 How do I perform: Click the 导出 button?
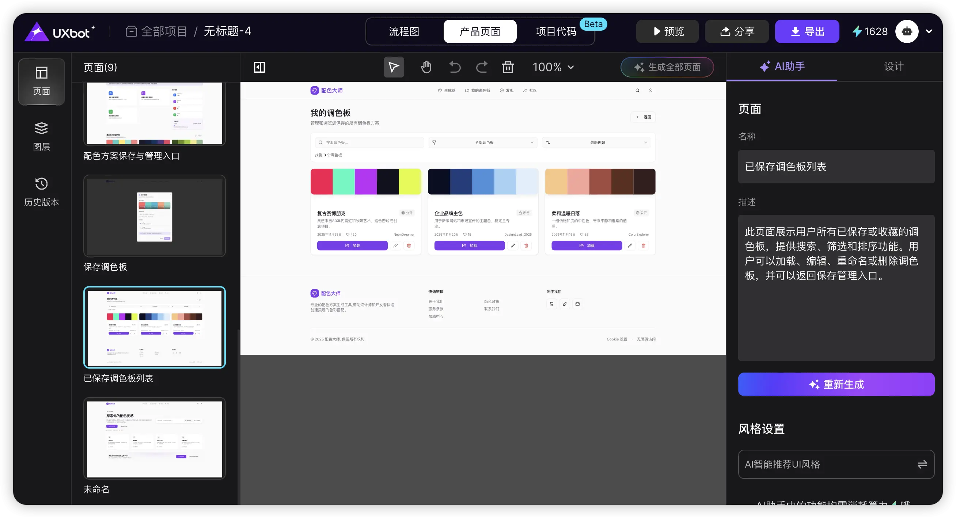(807, 31)
